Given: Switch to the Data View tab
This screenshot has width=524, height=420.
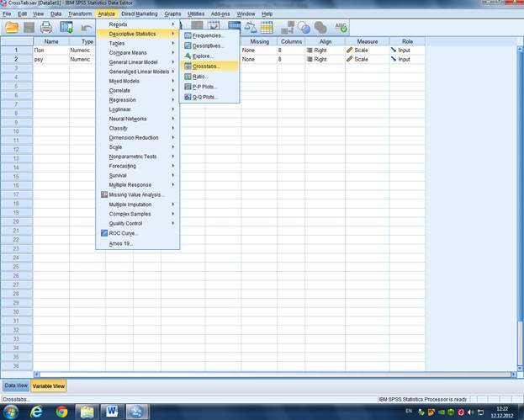Looking at the screenshot, I should coord(16,385).
